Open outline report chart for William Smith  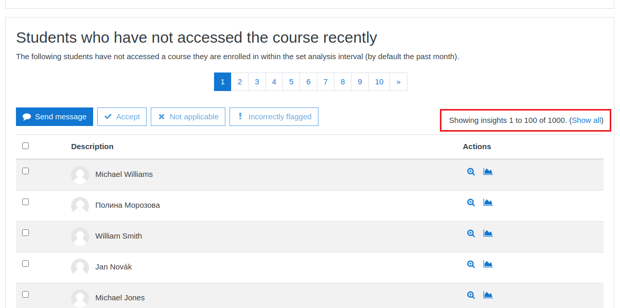pyautogui.click(x=488, y=233)
